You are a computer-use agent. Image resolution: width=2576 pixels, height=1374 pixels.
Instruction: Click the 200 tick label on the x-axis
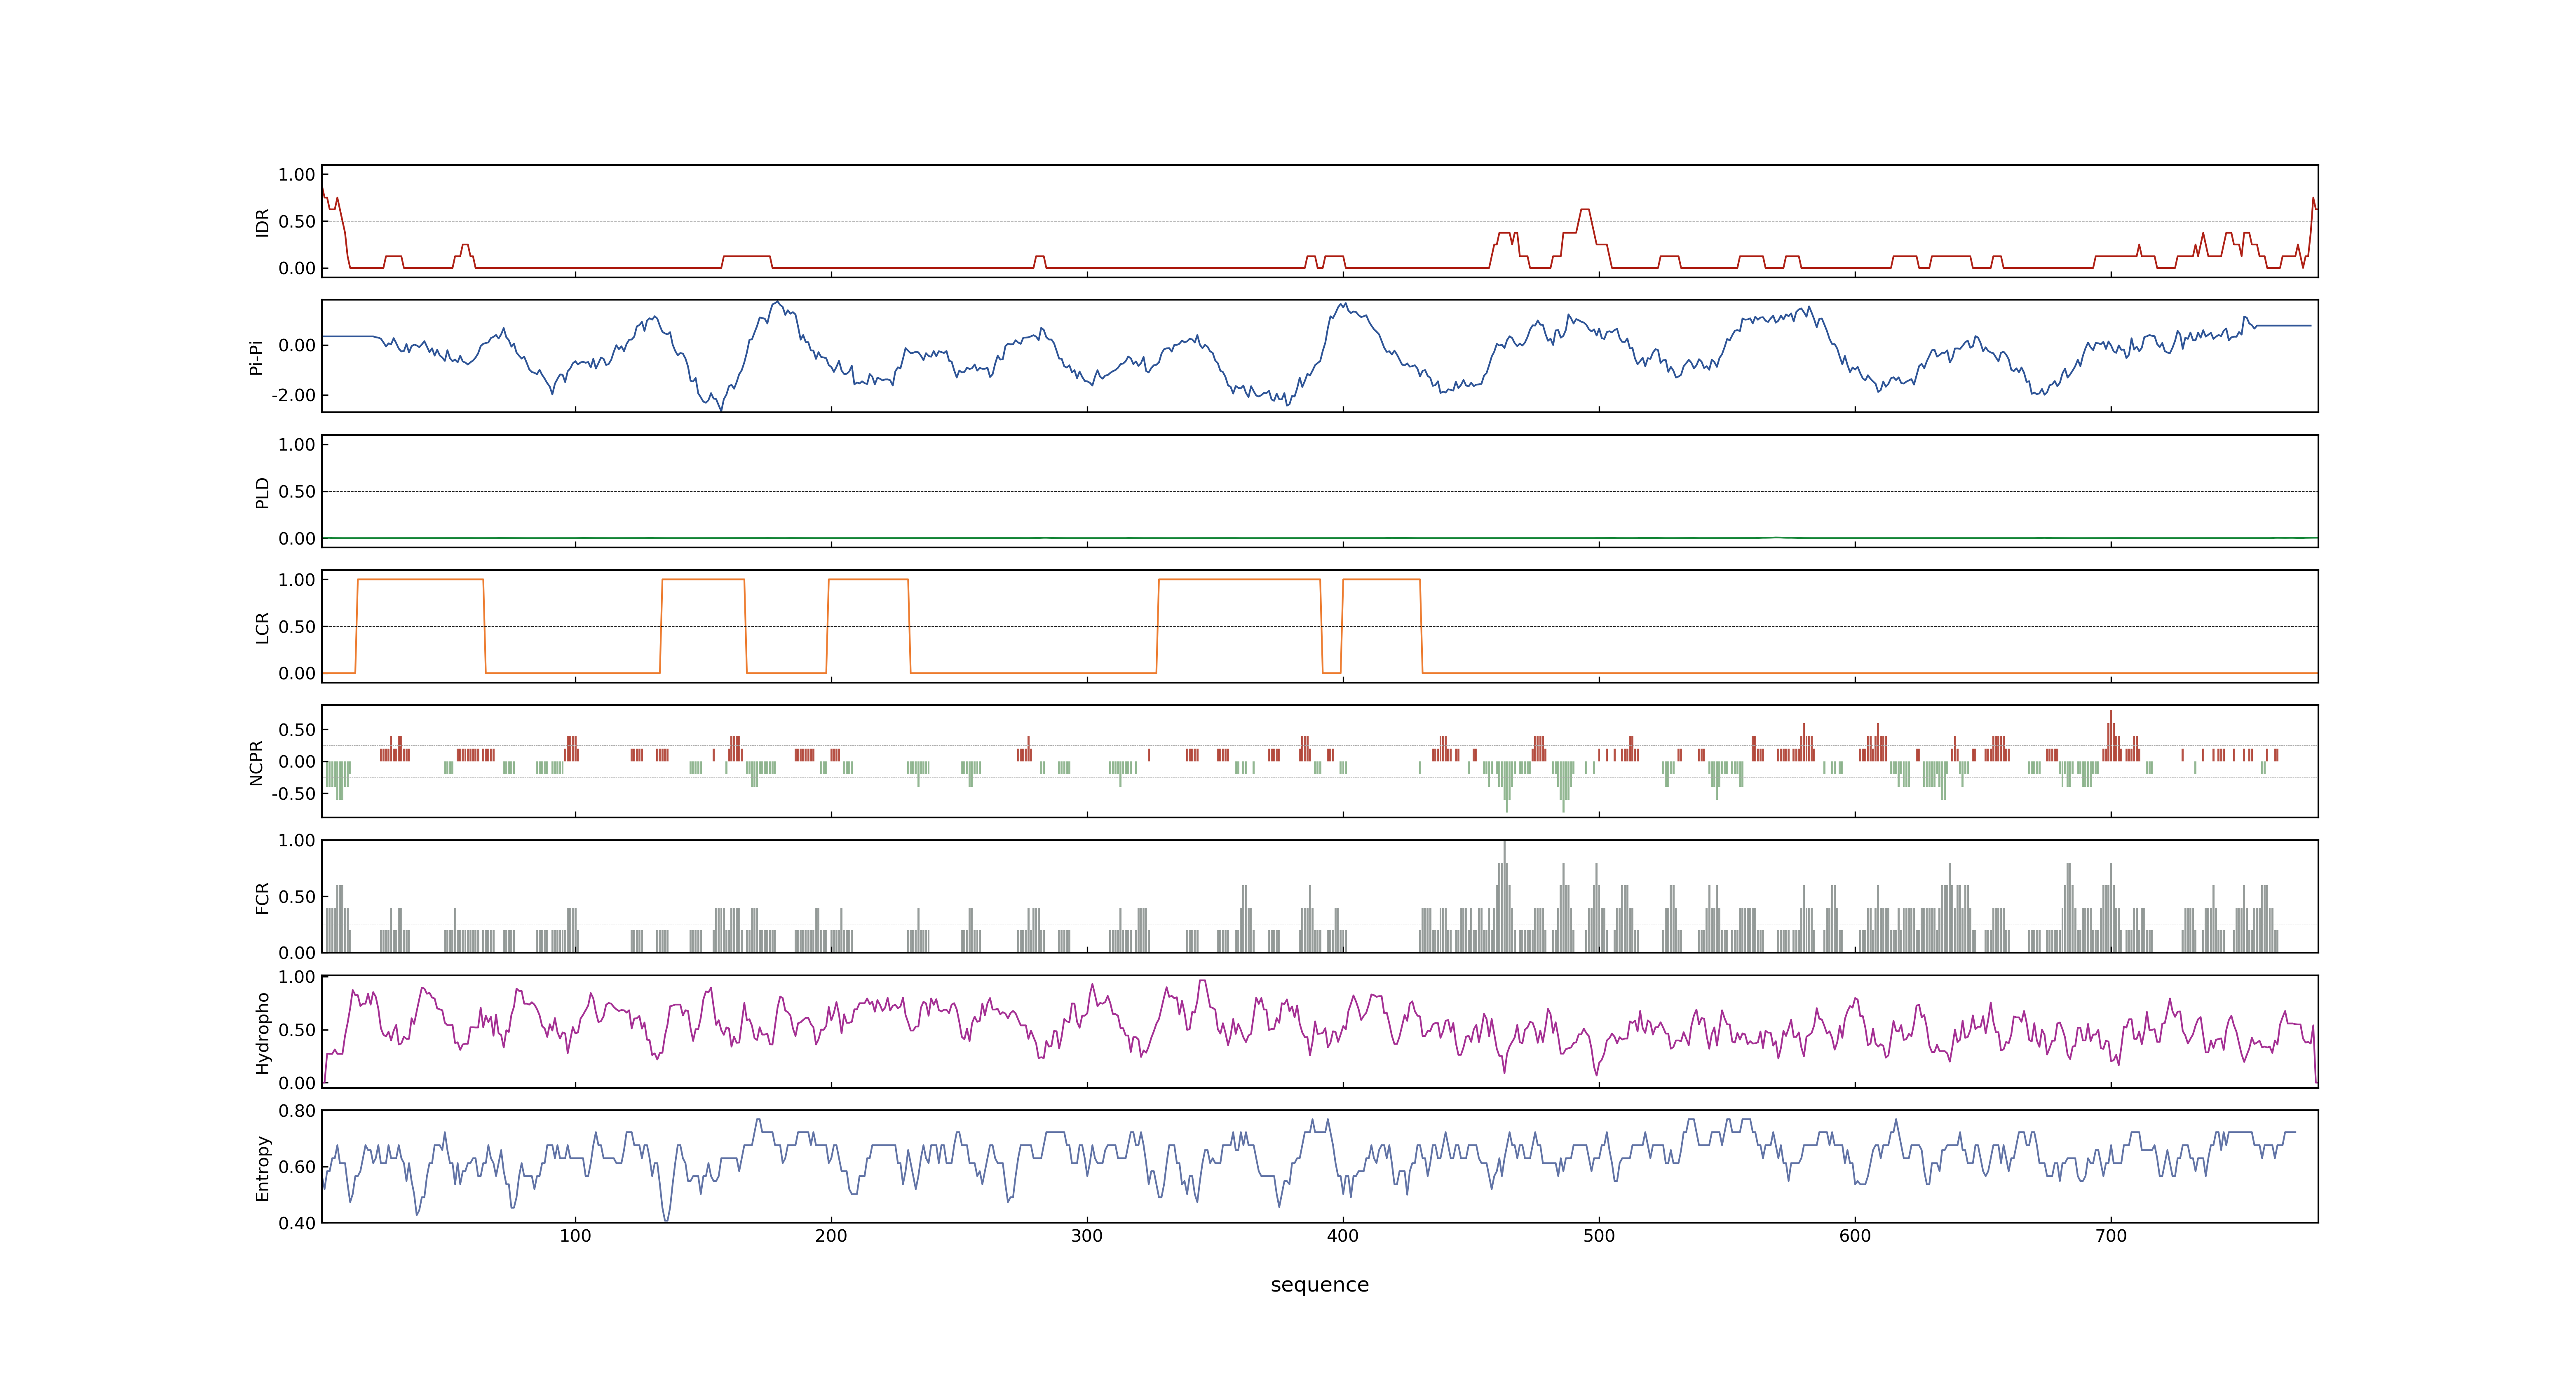(x=831, y=1236)
